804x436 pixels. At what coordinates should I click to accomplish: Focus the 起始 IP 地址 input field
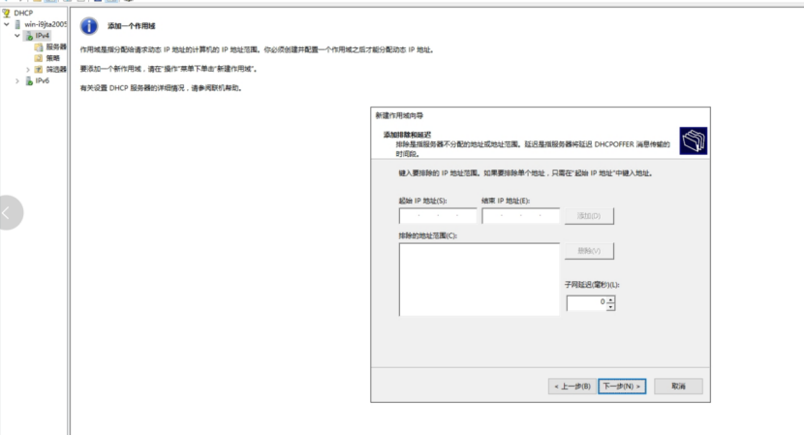[438, 216]
